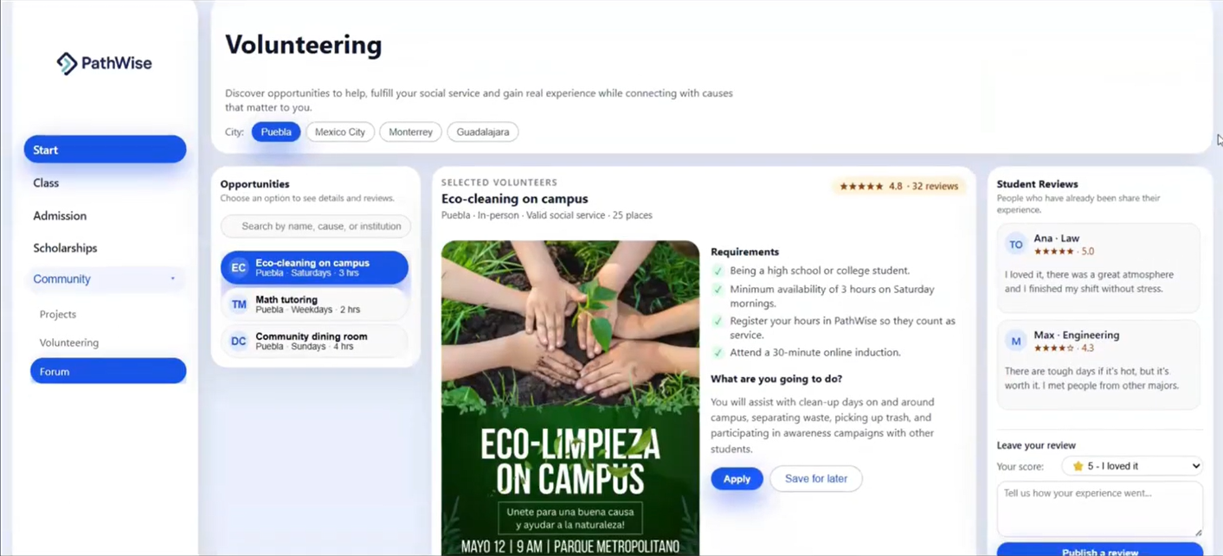Select the Mexico City filter chip
The height and width of the screenshot is (556, 1223).
[339, 132]
